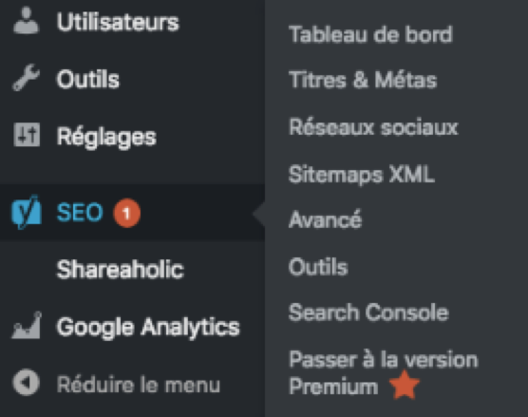The height and width of the screenshot is (417, 528).
Task: Click the orange Premium star icon
Action: (x=405, y=385)
